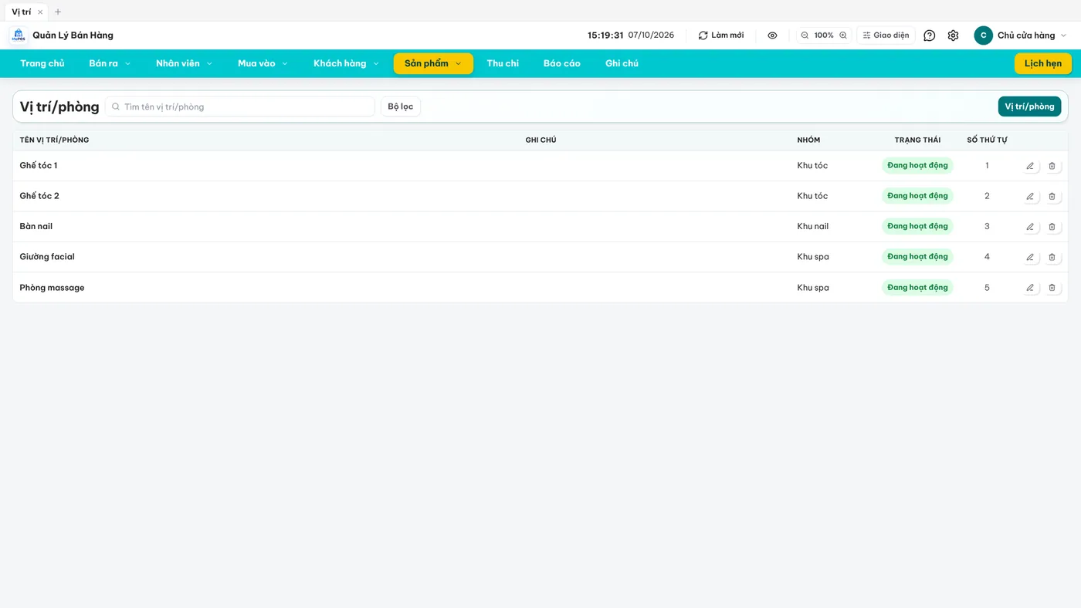Click the app logo beside Quản Lý Bán Hàng
Viewport: 1081px width, 608px height.
pyautogui.click(x=19, y=35)
